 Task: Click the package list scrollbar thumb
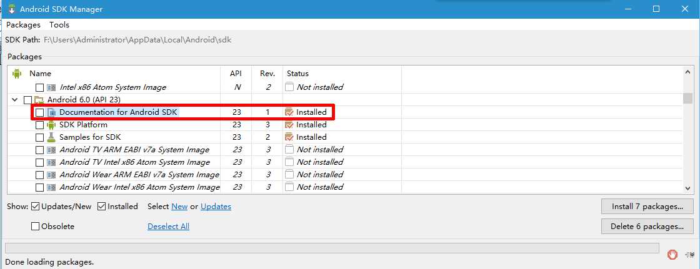tap(688, 98)
